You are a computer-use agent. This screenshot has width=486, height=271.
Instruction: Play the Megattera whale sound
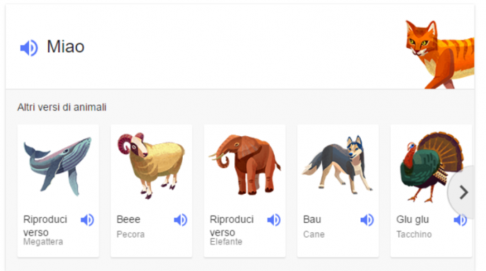click(87, 220)
